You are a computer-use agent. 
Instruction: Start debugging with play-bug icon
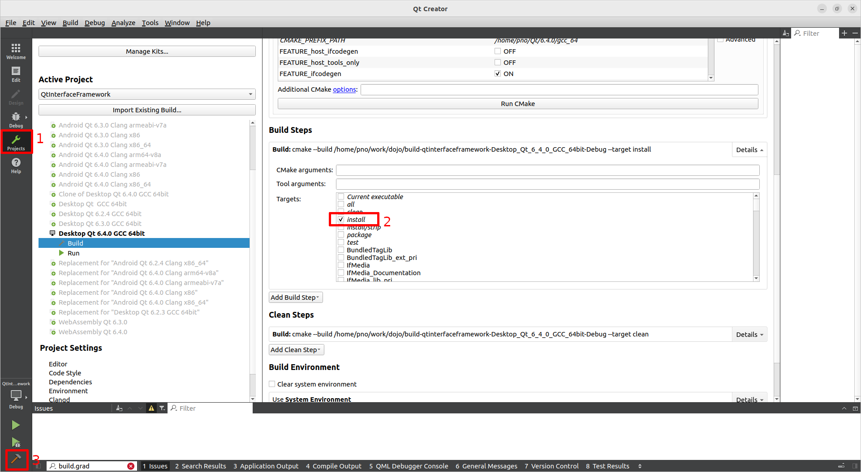(x=16, y=442)
